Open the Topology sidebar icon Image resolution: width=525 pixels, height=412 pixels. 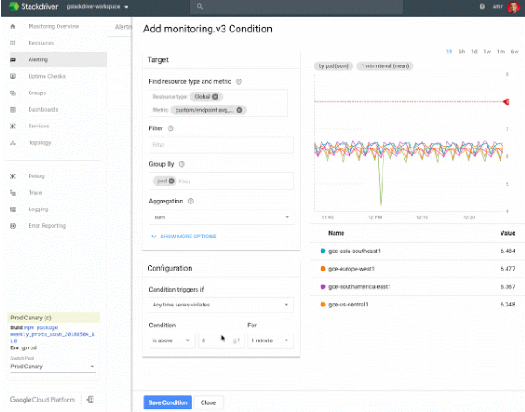[x=13, y=142]
